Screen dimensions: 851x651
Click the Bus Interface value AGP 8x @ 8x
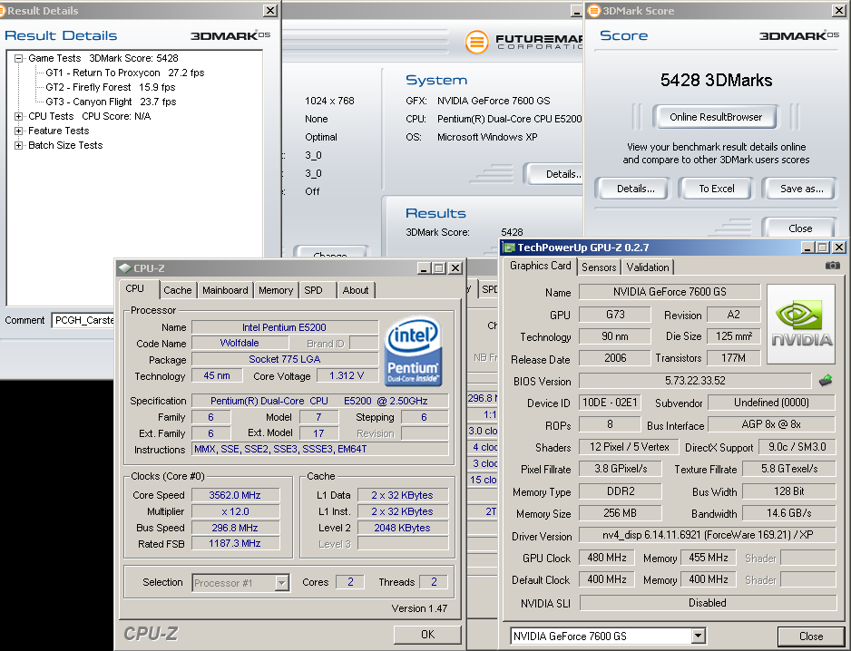point(771,424)
